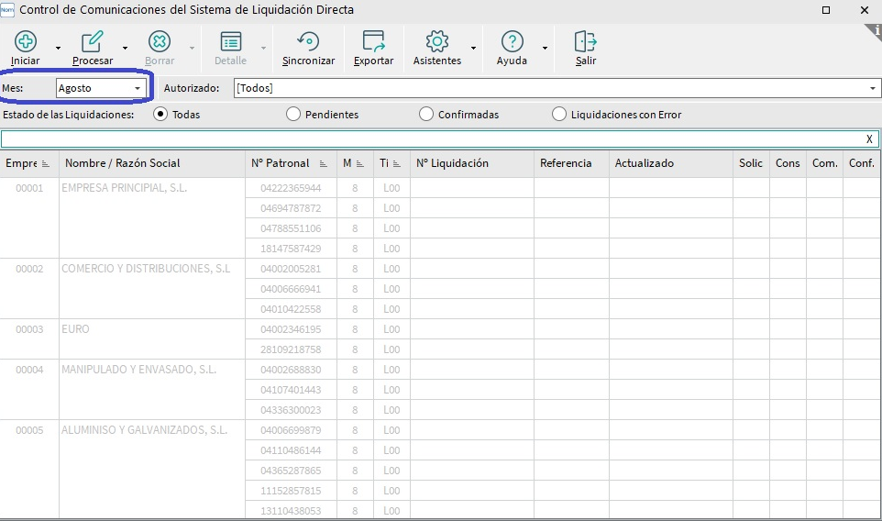Viewport: 882px width, 521px height.
Task: Click the Ayuda question mark icon
Action: pos(512,41)
